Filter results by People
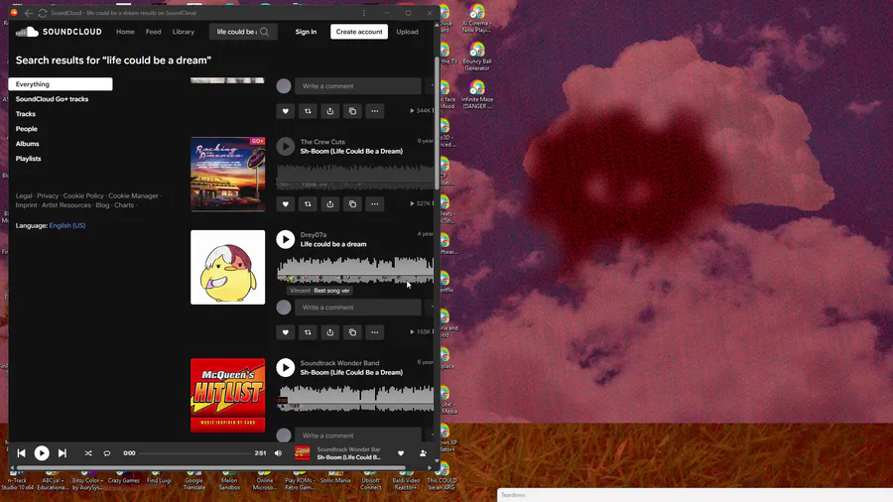This screenshot has height=502, width=893. [26, 129]
